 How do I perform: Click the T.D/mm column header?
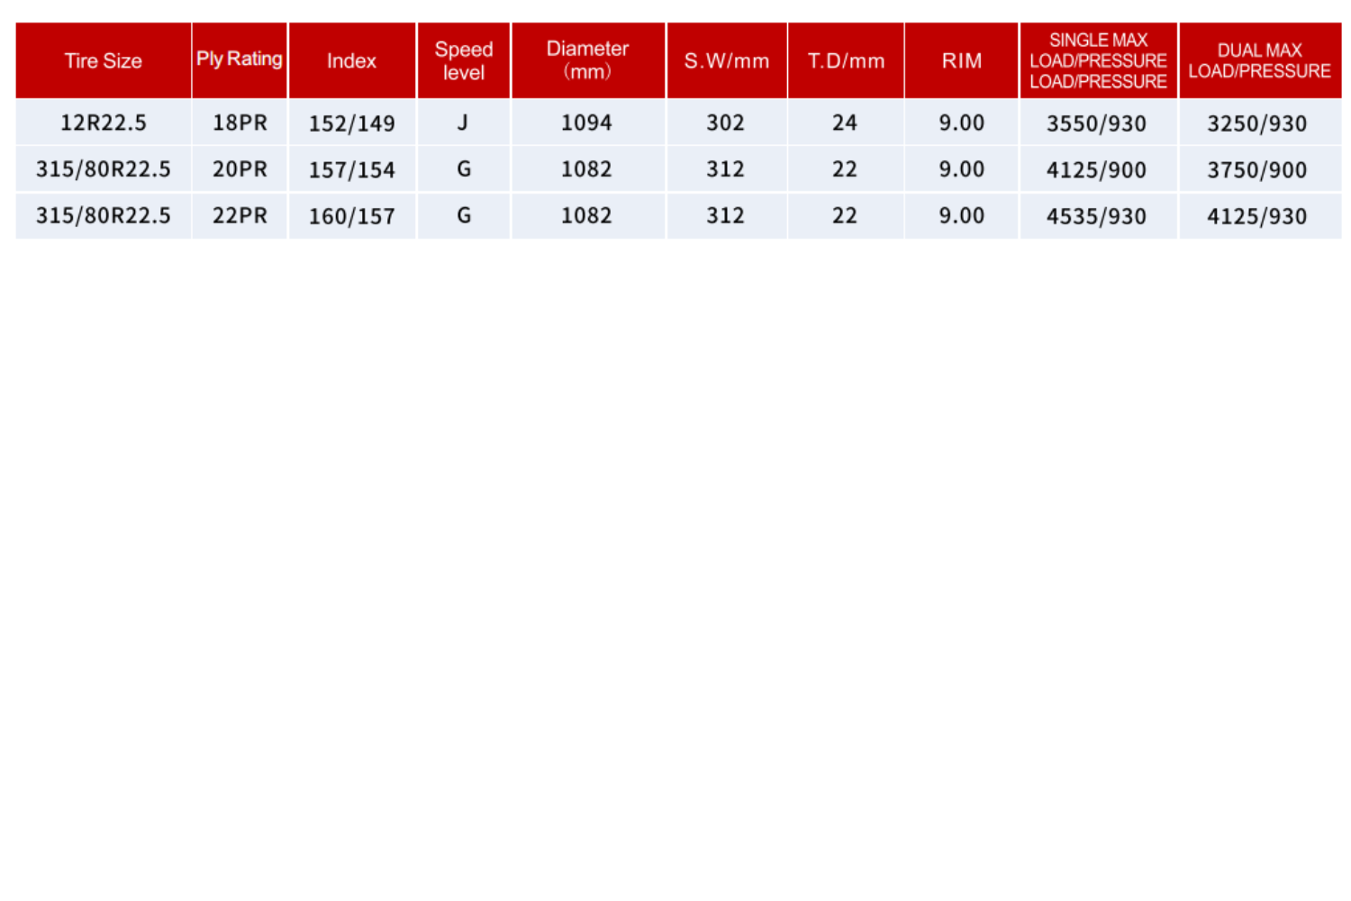tap(846, 60)
